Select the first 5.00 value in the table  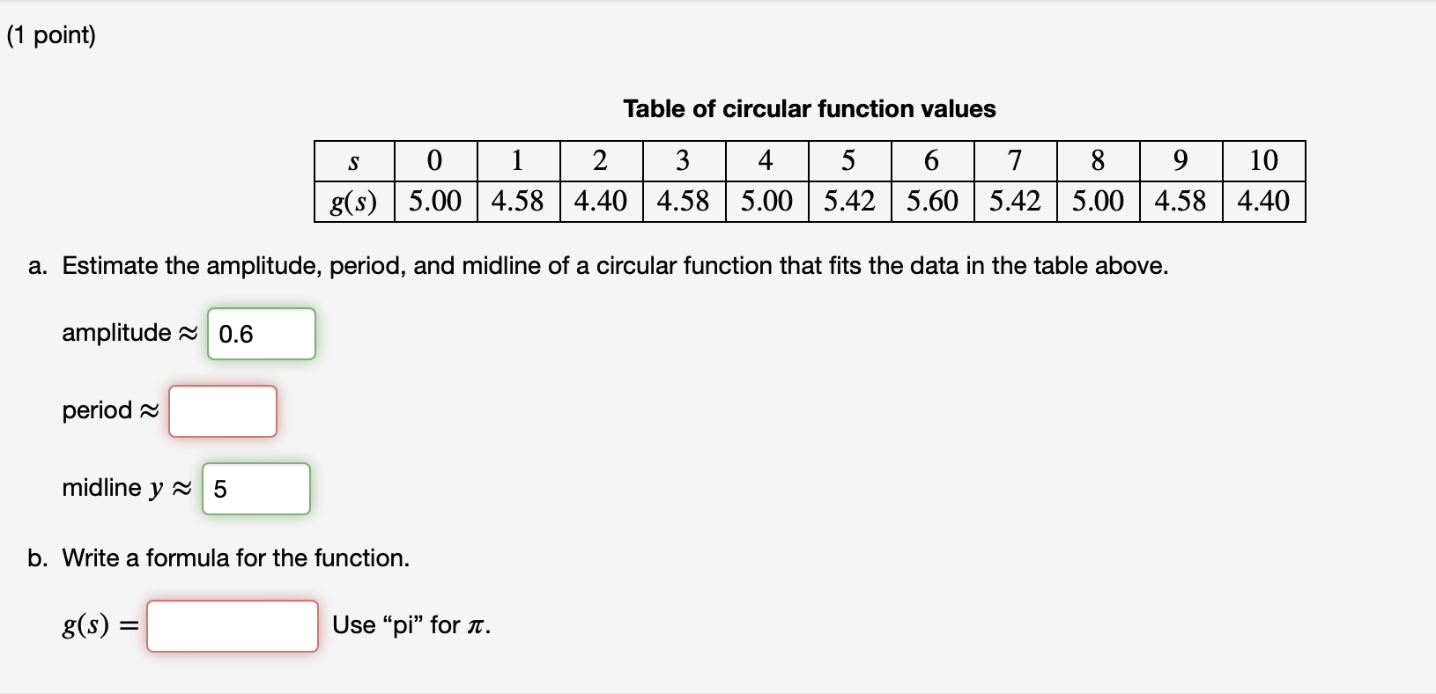(x=434, y=201)
